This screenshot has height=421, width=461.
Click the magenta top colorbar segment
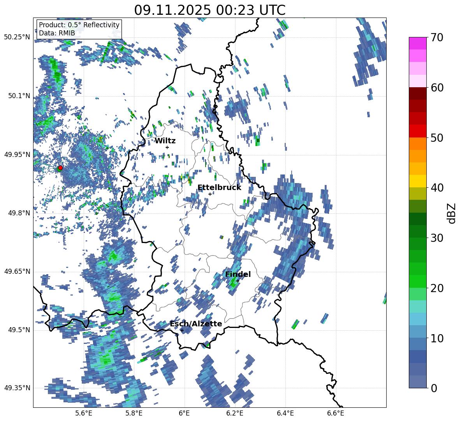417,43
